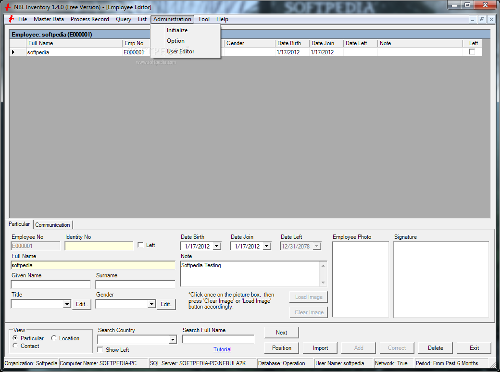500x372 pixels.
Task: Open the Help menu
Action: [222, 19]
